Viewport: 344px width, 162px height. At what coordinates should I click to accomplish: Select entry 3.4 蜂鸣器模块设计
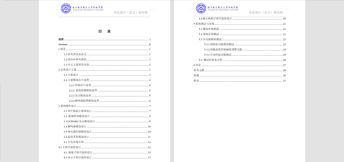click(107, 126)
